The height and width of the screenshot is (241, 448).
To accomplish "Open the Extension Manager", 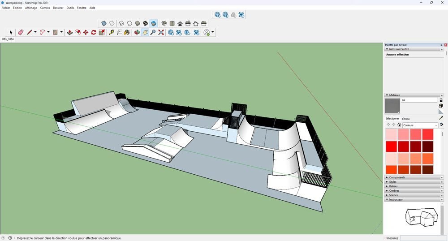I will 196,32.
